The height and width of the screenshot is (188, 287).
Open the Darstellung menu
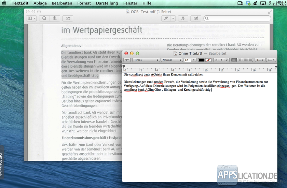point(107,3)
